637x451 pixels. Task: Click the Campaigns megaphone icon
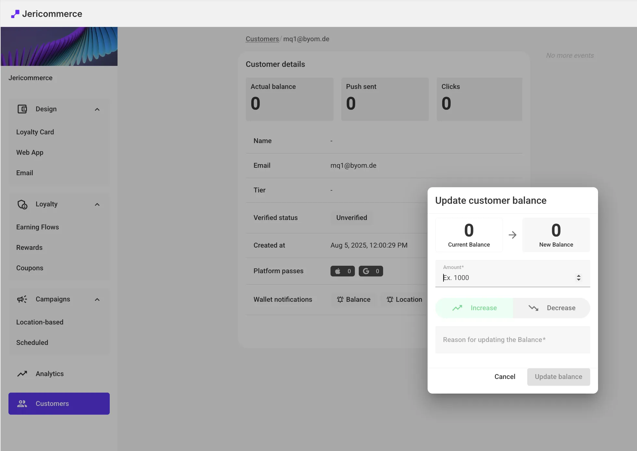[22, 299]
